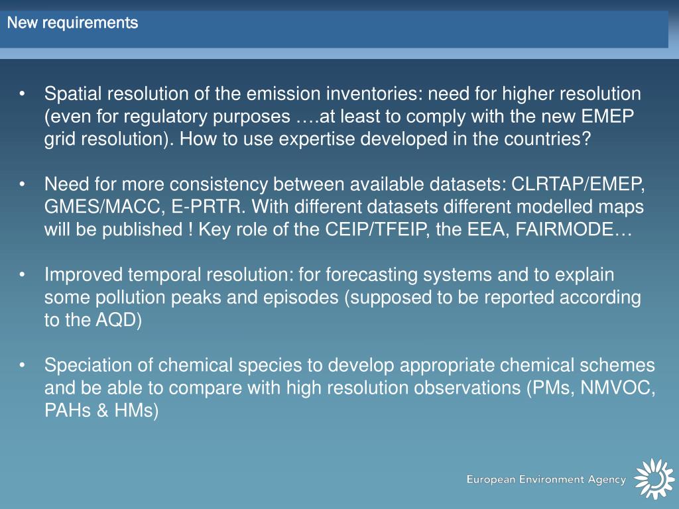Click the second bullet point marker
679x509 pixels.
point(22,184)
